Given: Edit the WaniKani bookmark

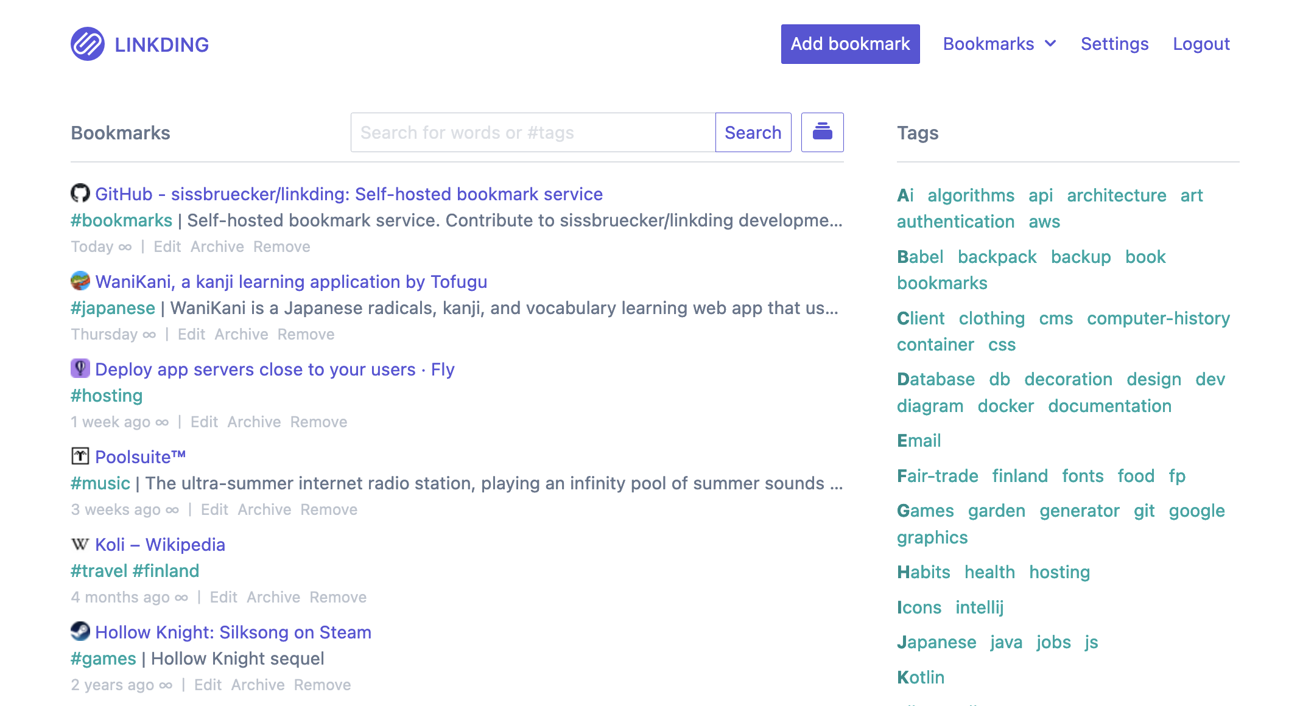Looking at the screenshot, I should (x=191, y=334).
